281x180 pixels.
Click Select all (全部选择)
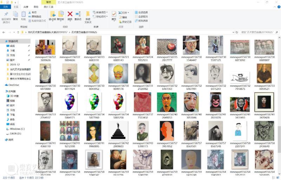click(x=141, y=12)
